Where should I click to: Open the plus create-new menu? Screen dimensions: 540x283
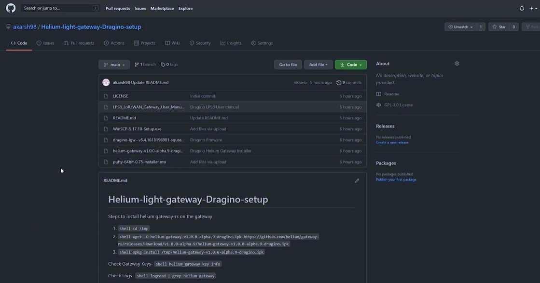click(533, 9)
